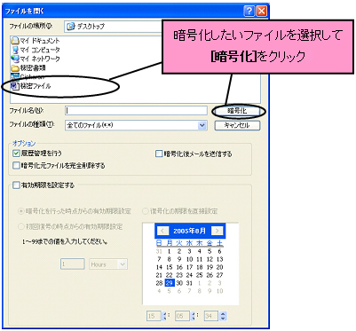Select day 25 in the calendar
The height and width of the screenshot is (331, 356).
click(200, 275)
